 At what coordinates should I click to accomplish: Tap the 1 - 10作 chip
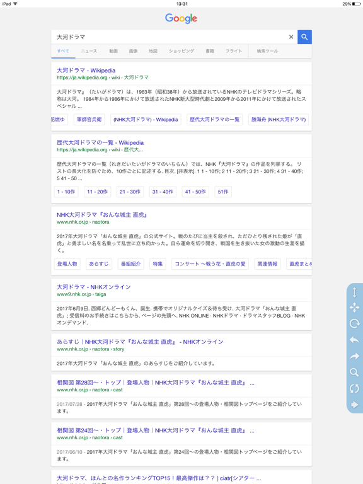click(66, 192)
